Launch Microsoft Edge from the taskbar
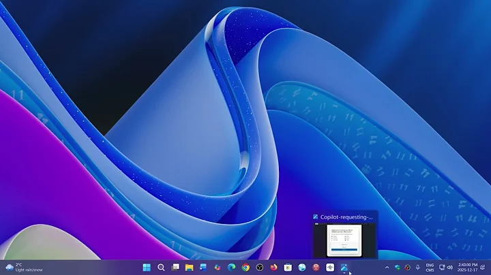Image resolution: width=491 pixels, height=275 pixels. pyautogui.click(x=231, y=268)
